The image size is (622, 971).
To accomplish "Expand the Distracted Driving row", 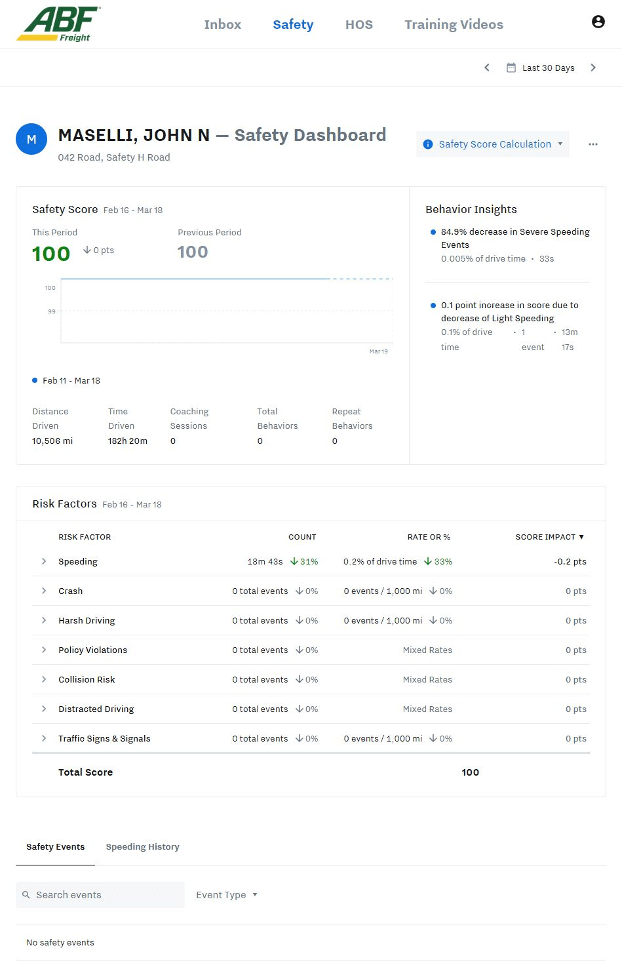I will tap(44, 709).
